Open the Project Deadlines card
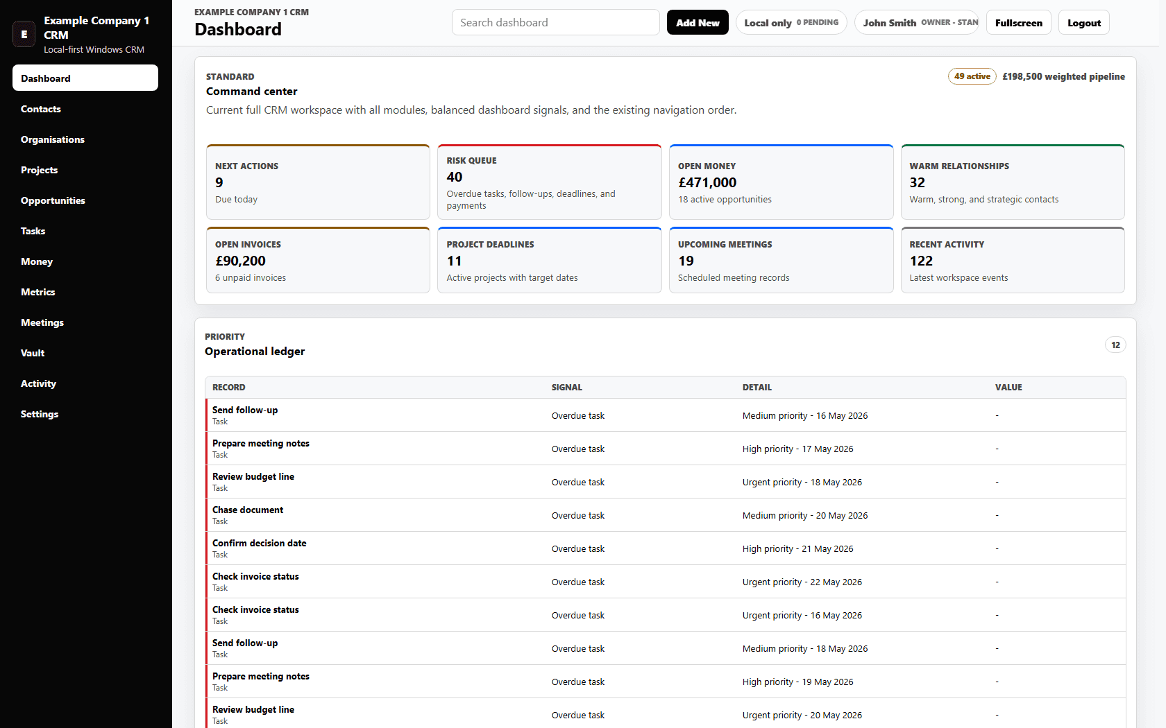The image size is (1166, 728). [550, 260]
